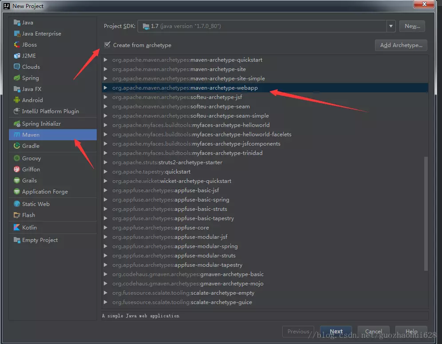
Task: Toggle the Create from archetype checkbox
Action: tap(107, 45)
